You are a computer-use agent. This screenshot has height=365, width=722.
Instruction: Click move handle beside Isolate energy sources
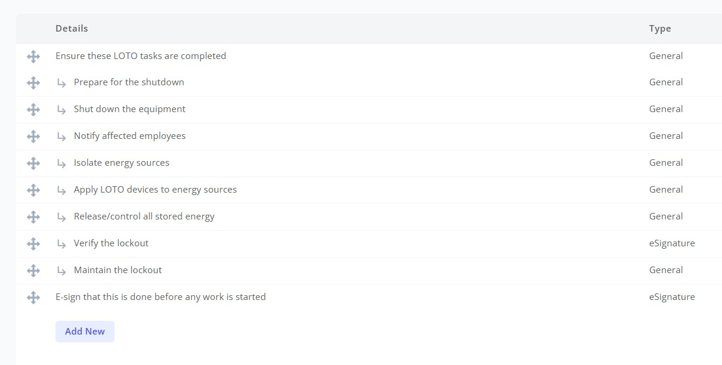click(33, 163)
